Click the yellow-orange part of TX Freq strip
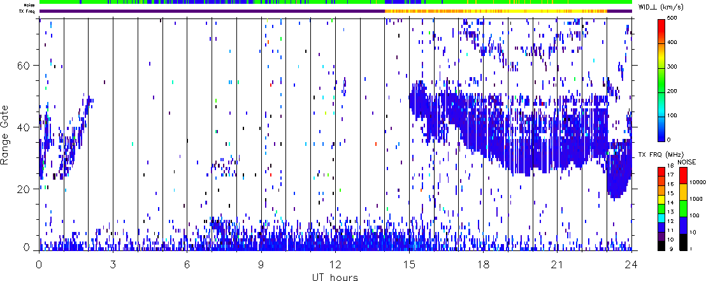The height and width of the screenshot is (281, 706). (495, 11)
